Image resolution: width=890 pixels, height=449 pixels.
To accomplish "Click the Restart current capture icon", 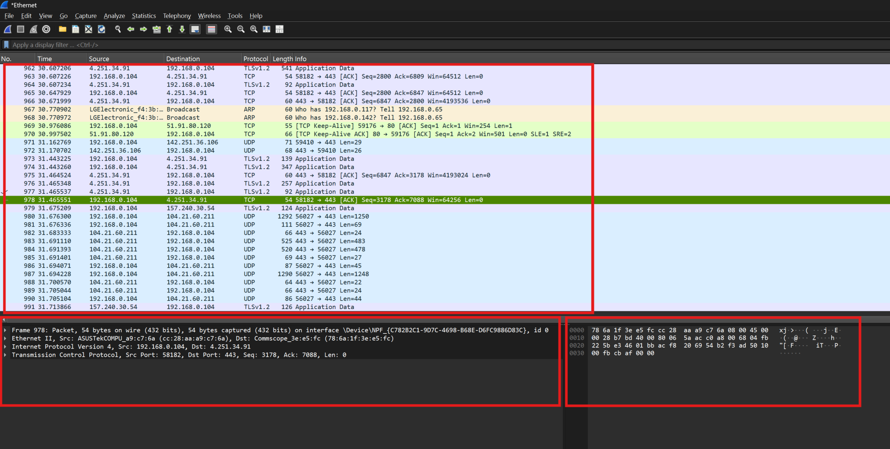I will pyautogui.click(x=33, y=29).
